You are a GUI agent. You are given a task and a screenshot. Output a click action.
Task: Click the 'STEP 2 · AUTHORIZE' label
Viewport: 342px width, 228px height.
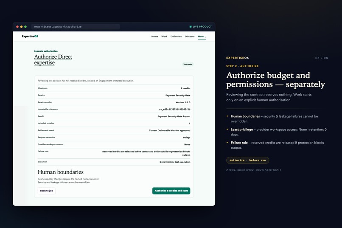tap(242, 66)
